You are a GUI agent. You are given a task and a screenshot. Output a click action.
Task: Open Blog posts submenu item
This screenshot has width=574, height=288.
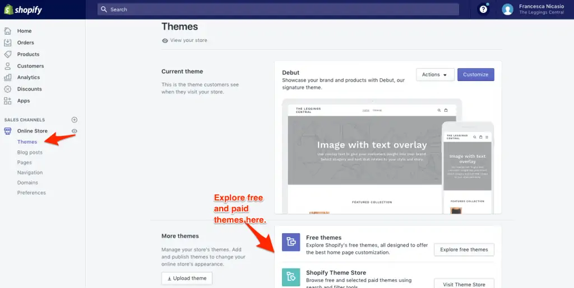tap(30, 153)
